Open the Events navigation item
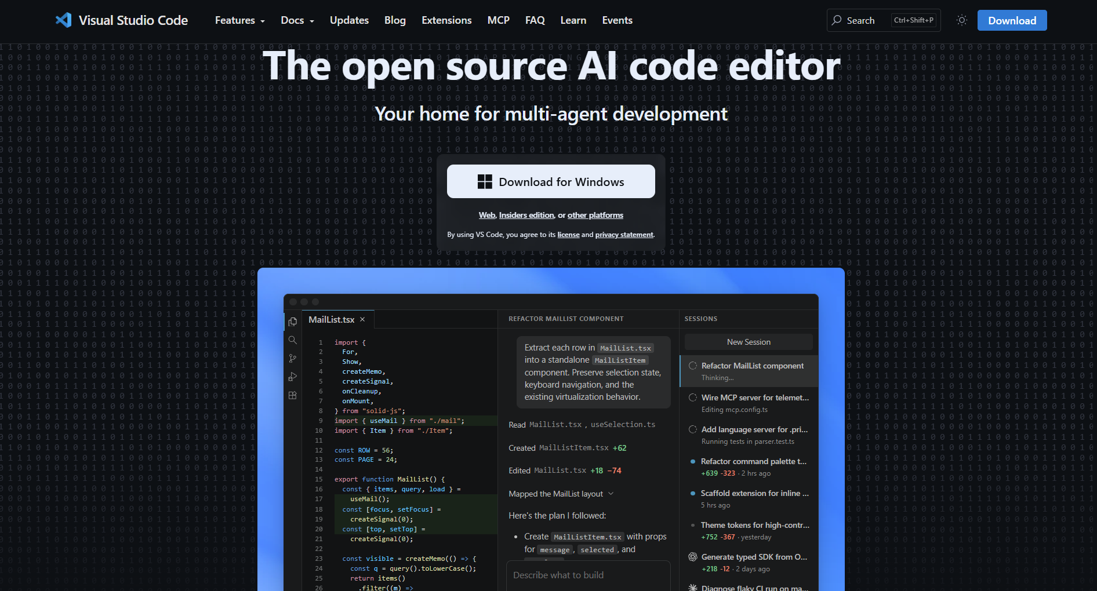Viewport: 1097px width, 591px height. (x=617, y=20)
